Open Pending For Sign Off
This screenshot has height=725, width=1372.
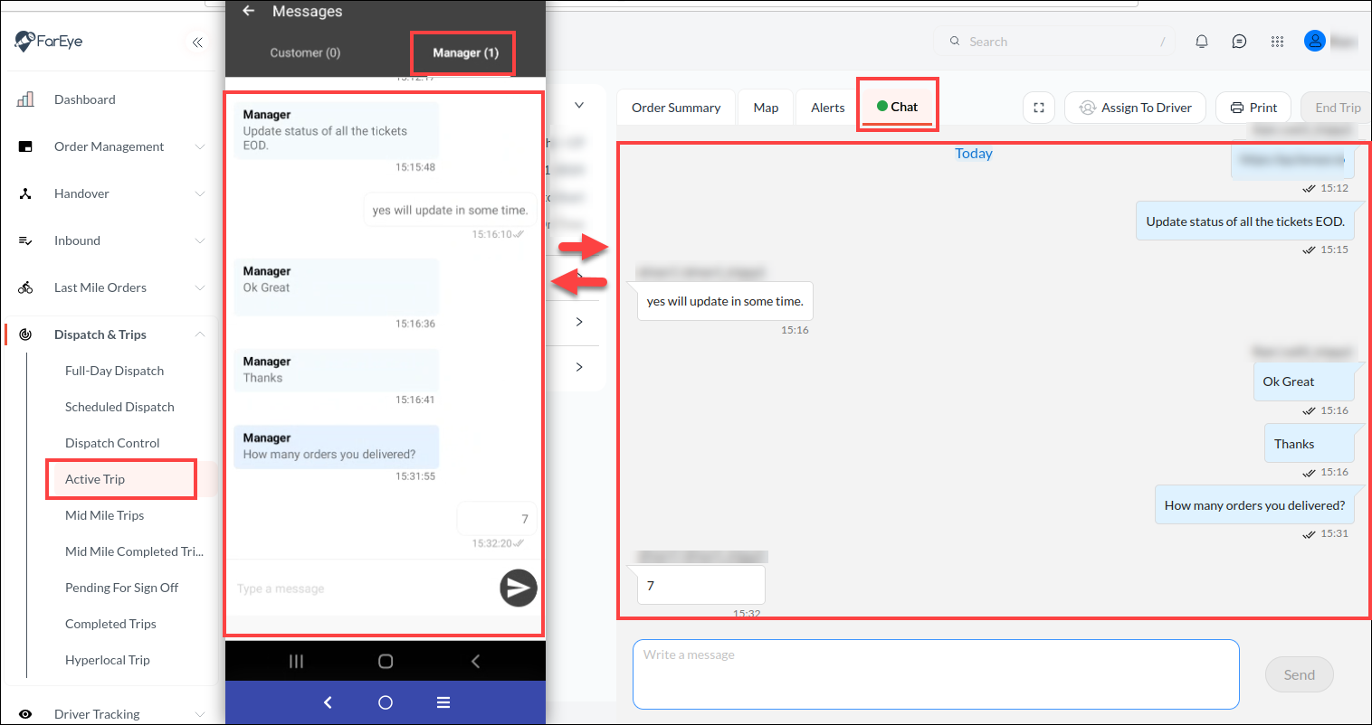click(x=121, y=588)
